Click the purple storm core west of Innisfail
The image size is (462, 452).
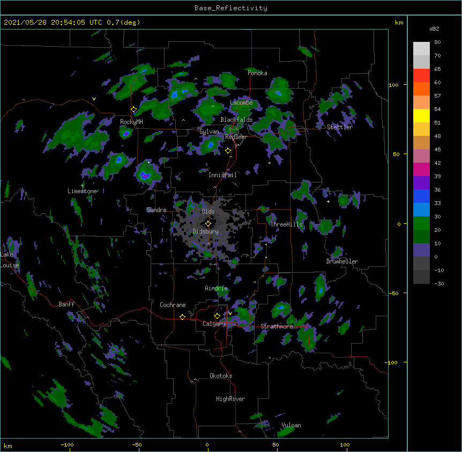(x=145, y=176)
